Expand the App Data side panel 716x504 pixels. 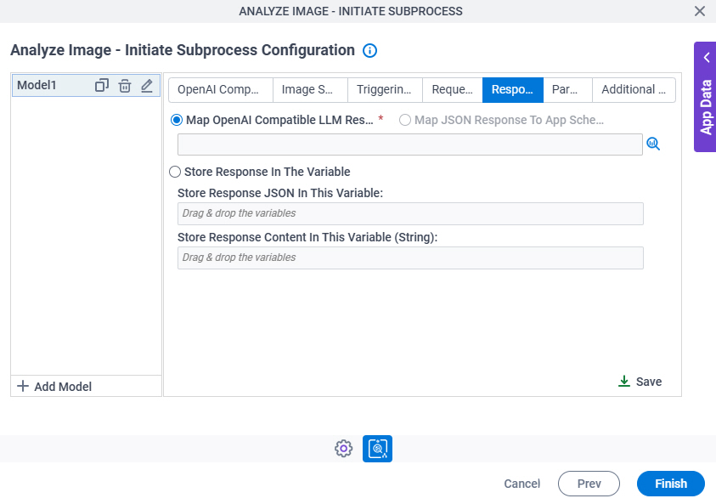click(705, 97)
